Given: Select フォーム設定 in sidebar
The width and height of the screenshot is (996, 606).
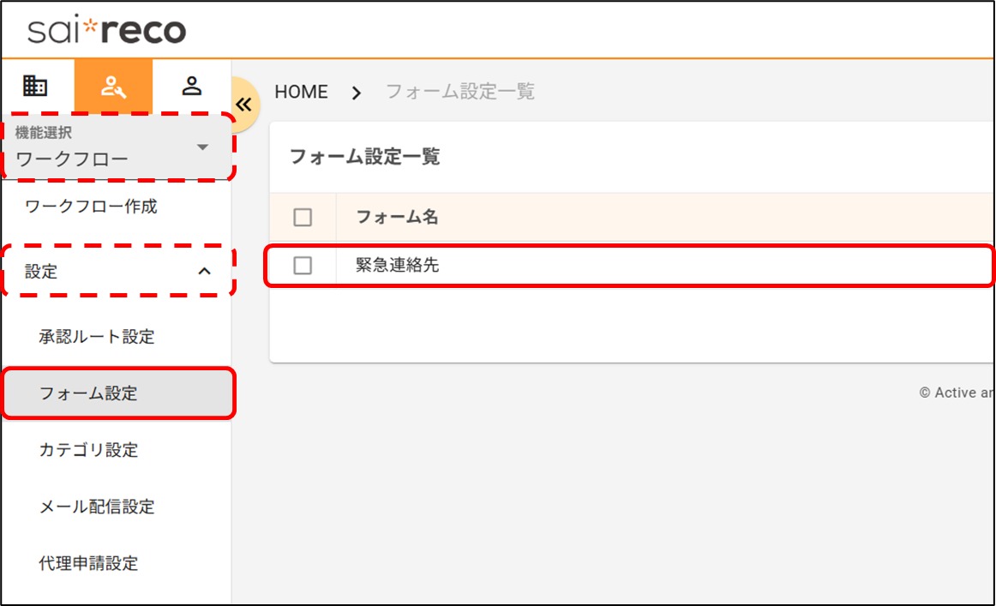Looking at the screenshot, I should (x=88, y=393).
